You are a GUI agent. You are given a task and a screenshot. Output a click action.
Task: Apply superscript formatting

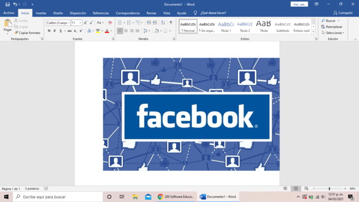click(x=81, y=31)
